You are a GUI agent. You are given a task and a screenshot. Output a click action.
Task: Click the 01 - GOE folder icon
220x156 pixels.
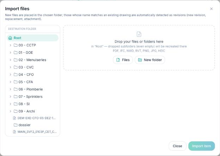click(x=16, y=53)
